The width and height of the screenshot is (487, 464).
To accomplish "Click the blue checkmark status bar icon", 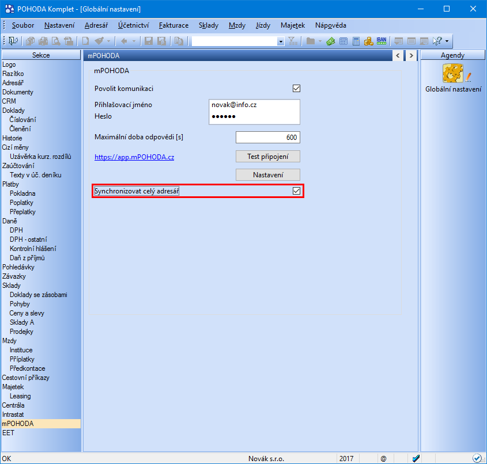I will tap(416, 458).
